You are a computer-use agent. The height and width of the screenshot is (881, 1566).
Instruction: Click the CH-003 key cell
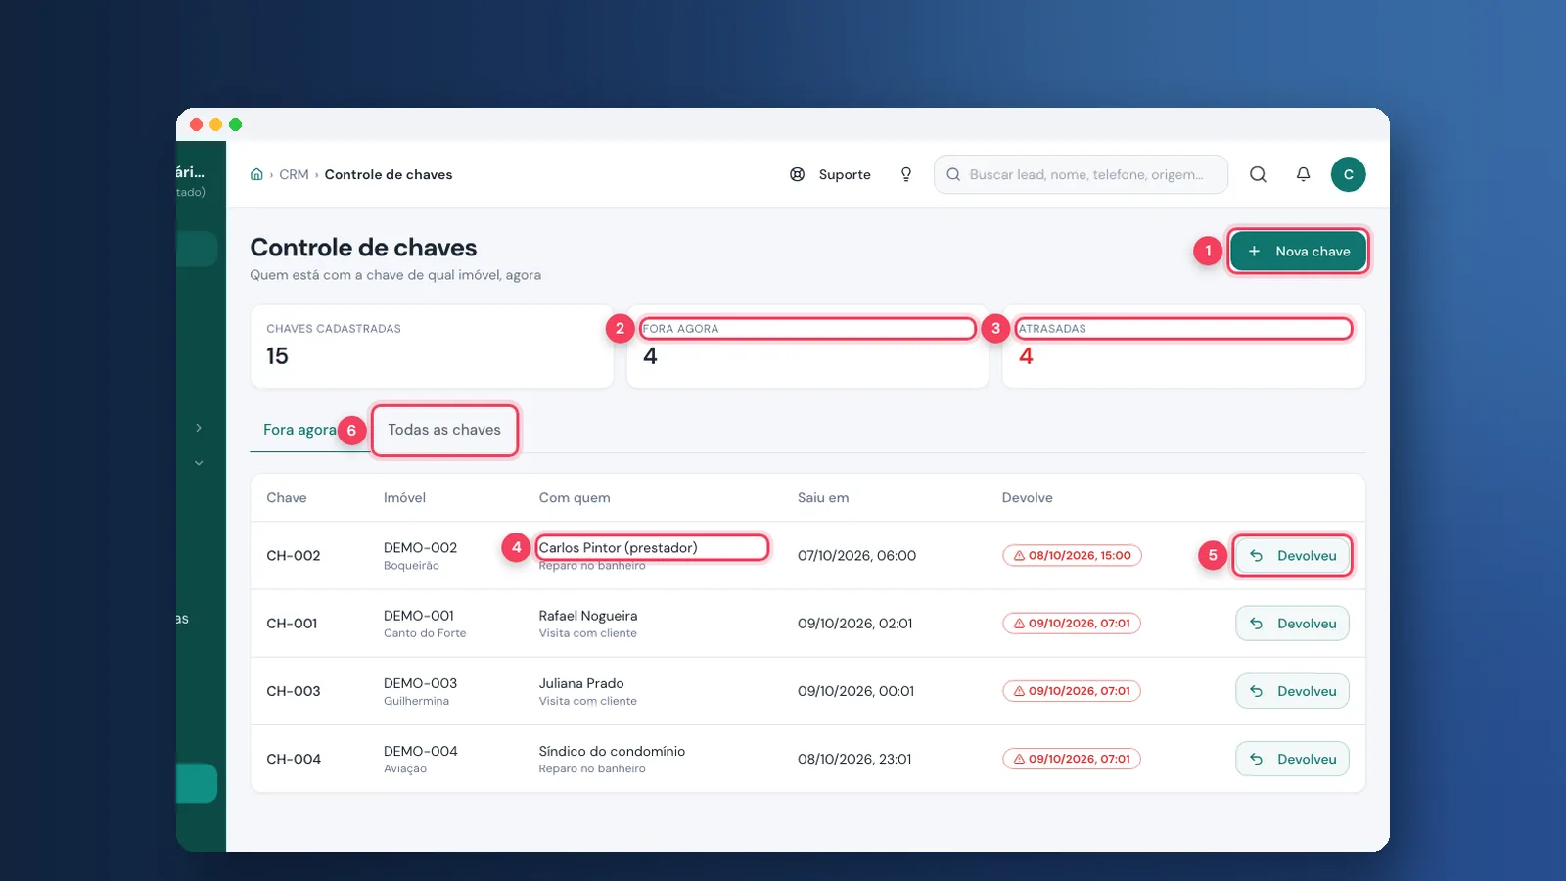pos(294,691)
